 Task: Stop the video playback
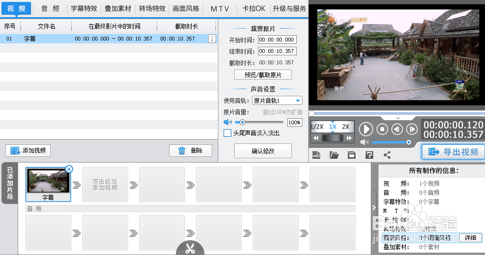382,129
